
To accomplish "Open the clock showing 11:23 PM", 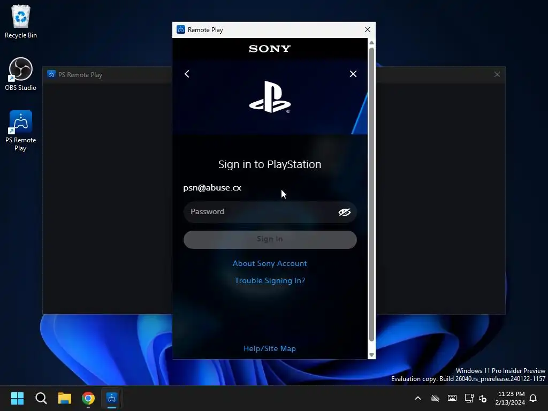I will tap(510, 398).
